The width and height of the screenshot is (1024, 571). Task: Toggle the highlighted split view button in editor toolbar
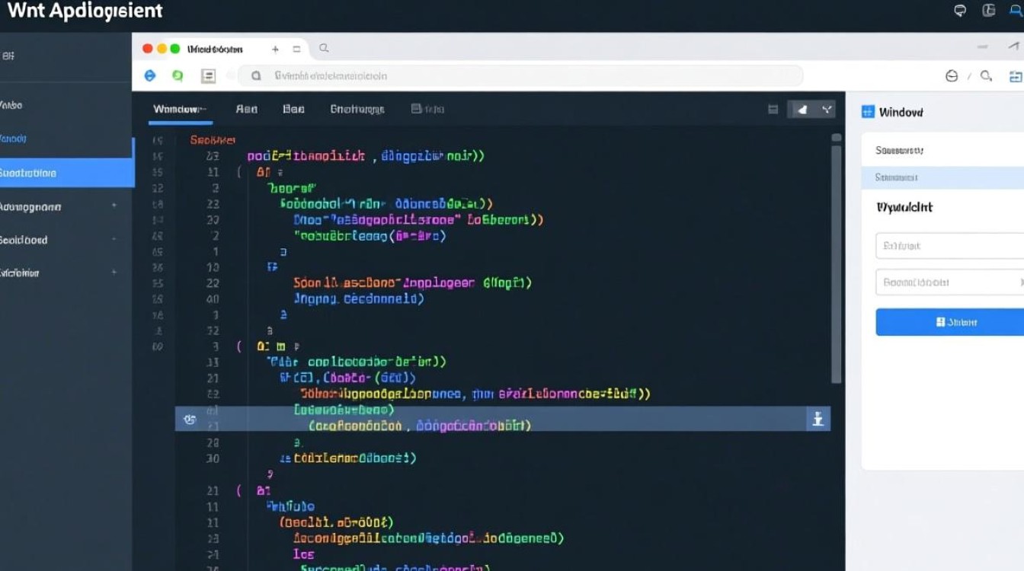[801, 110]
